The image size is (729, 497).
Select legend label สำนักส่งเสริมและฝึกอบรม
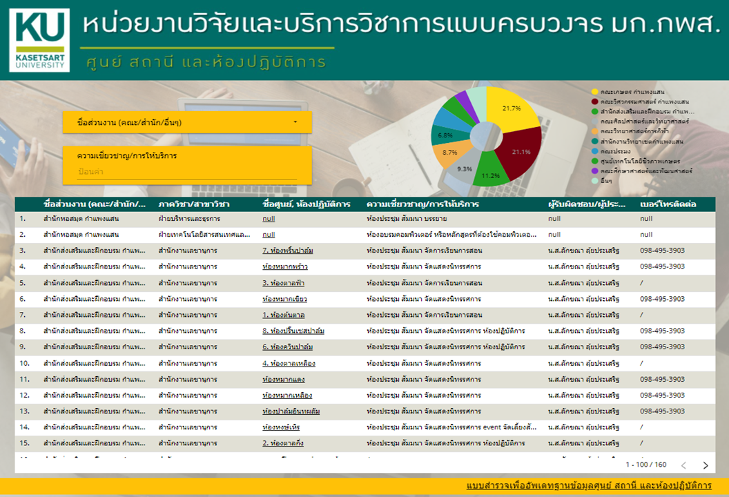[647, 112]
